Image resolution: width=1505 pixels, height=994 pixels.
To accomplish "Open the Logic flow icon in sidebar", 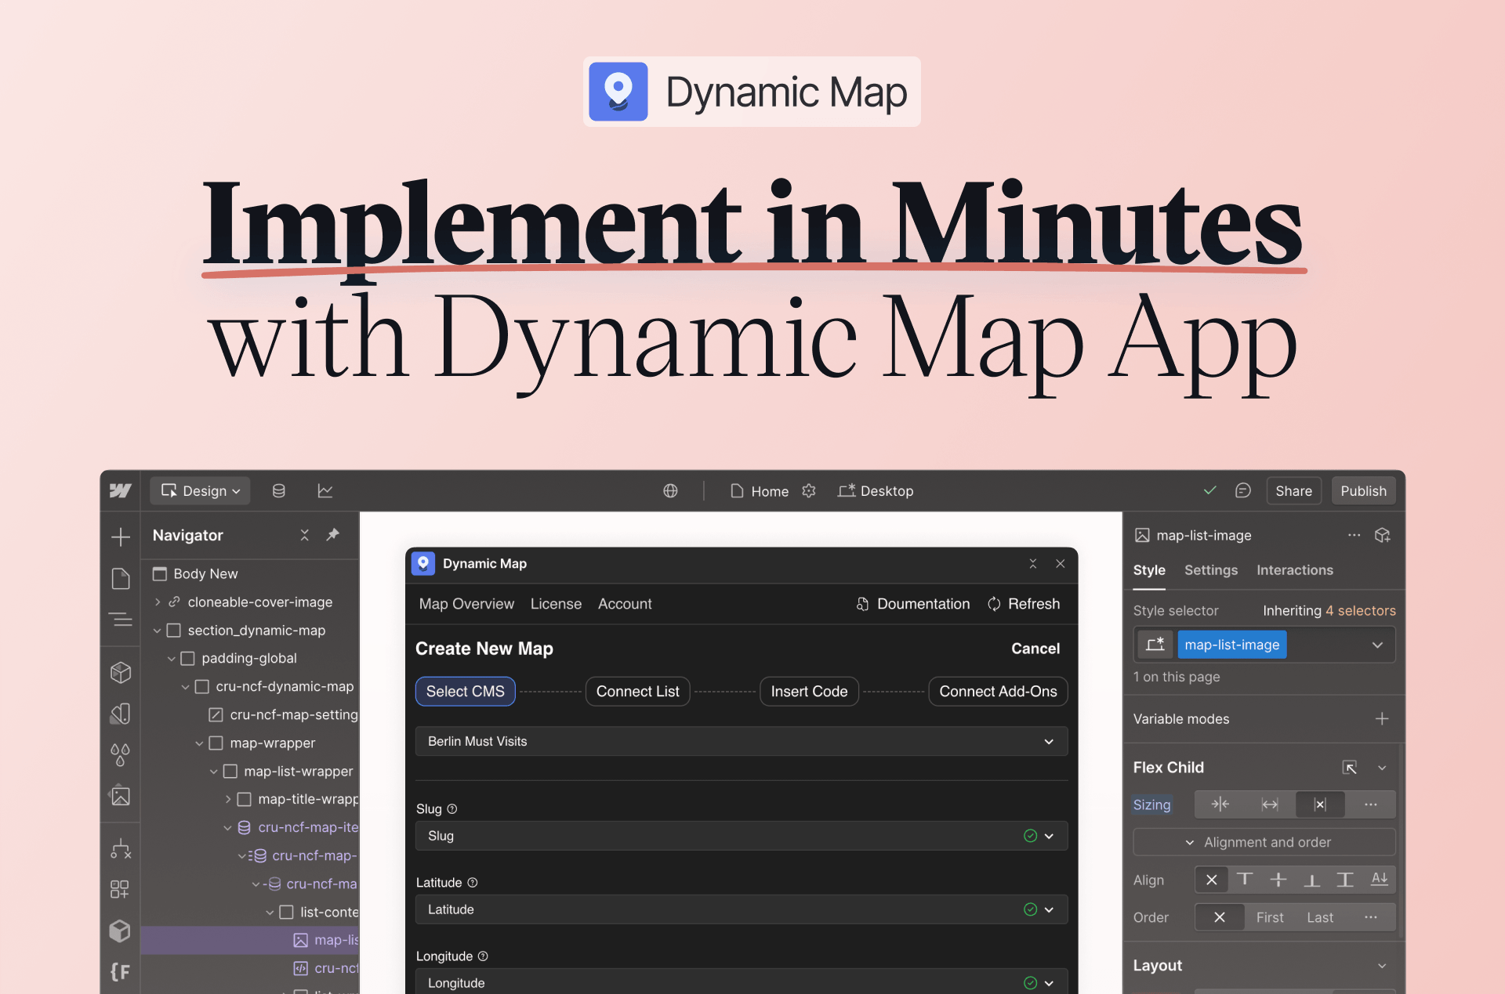I will coord(121,848).
